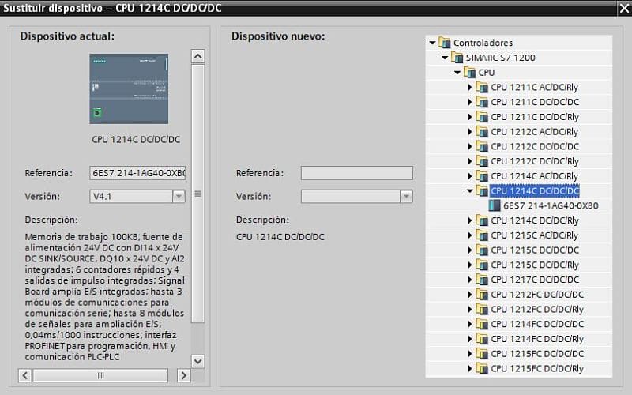This screenshot has width=632, height=395.
Task: Collapse the SIMATIC S7-1200 node
Action: pyautogui.click(x=445, y=57)
